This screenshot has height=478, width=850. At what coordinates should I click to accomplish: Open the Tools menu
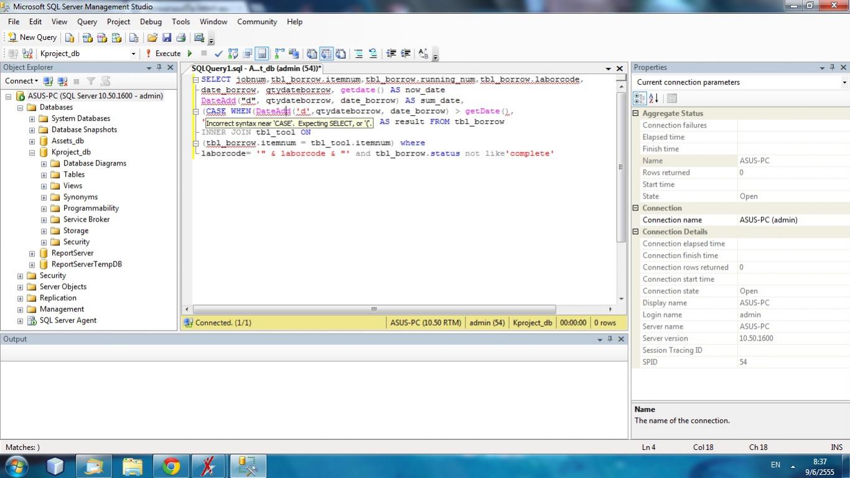pos(181,21)
